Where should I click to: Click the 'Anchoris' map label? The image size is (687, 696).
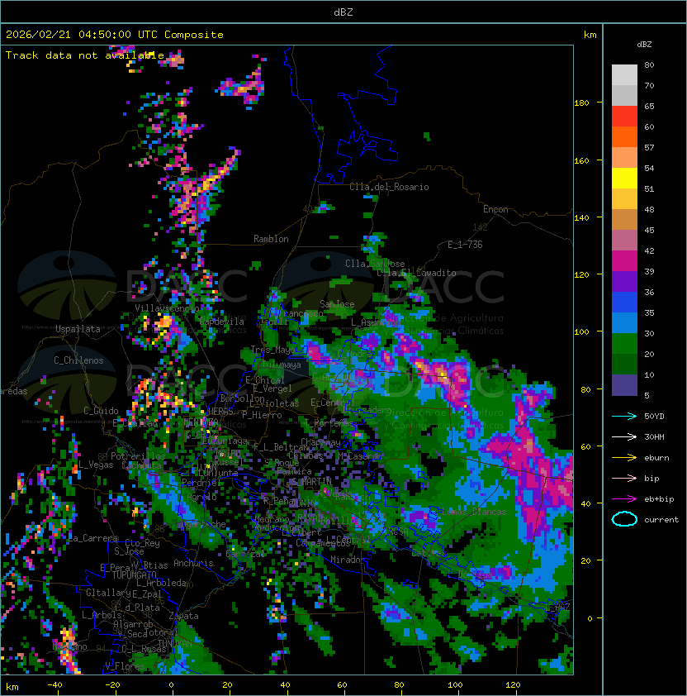(x=193, y=563)
